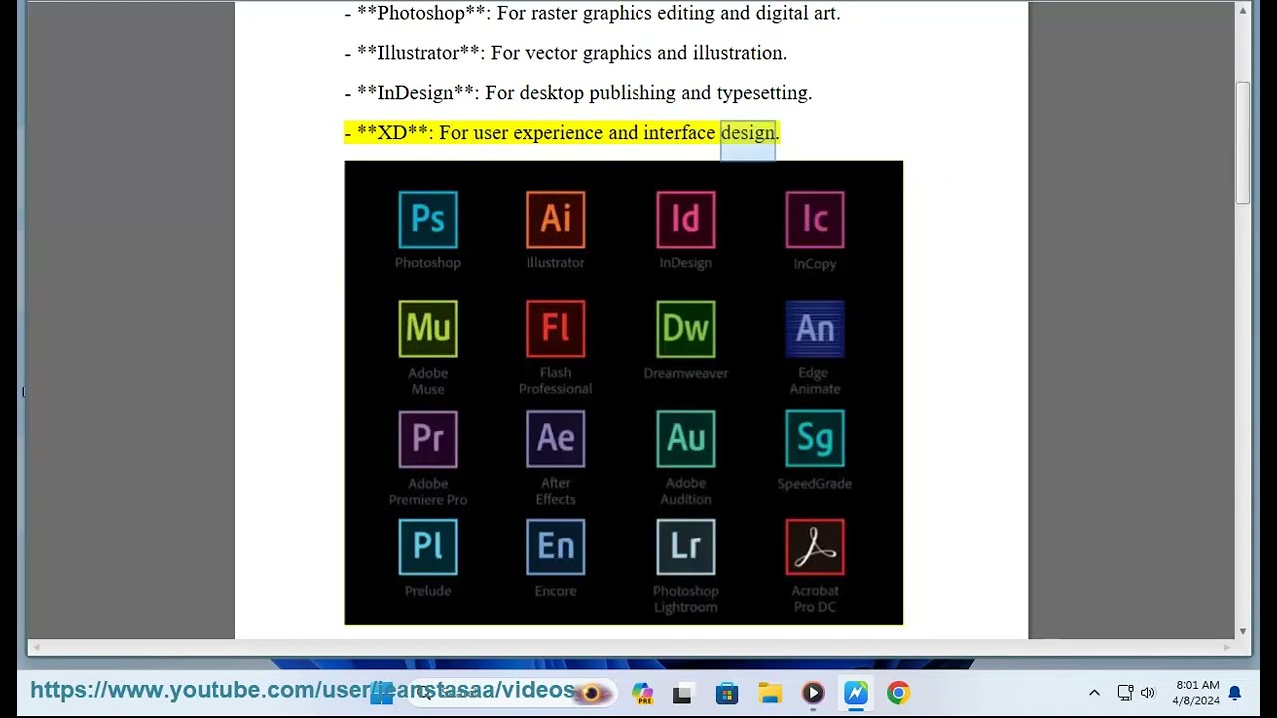Image resolution: width=1277 pixels, height=718 pixels.
Task: Click the horizontal scrollbar left arrow
Action: [x=37, y=647]
